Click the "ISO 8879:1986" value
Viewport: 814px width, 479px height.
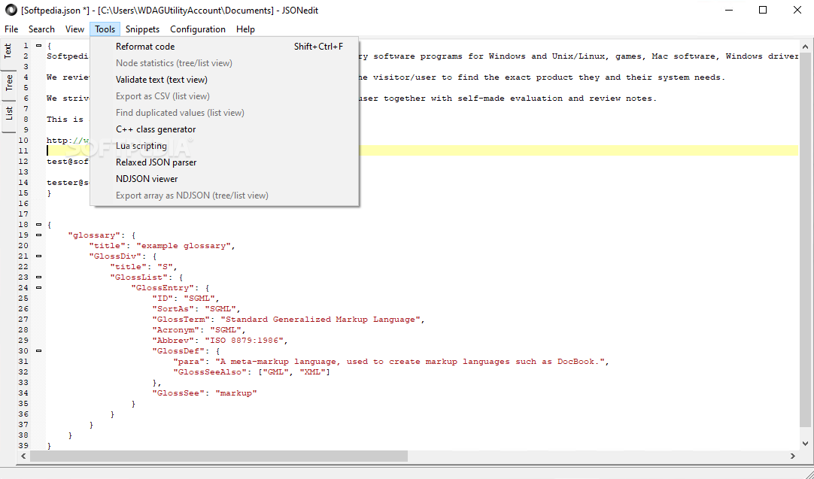click(x=244, y=341)
